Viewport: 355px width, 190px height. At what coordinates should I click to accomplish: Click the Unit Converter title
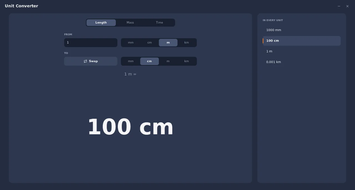tap(21, 6)
